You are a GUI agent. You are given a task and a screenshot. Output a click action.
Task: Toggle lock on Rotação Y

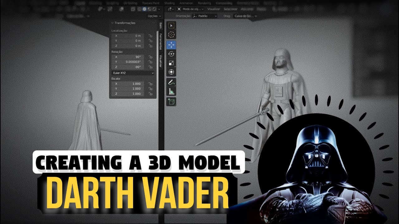coord(150,62)
